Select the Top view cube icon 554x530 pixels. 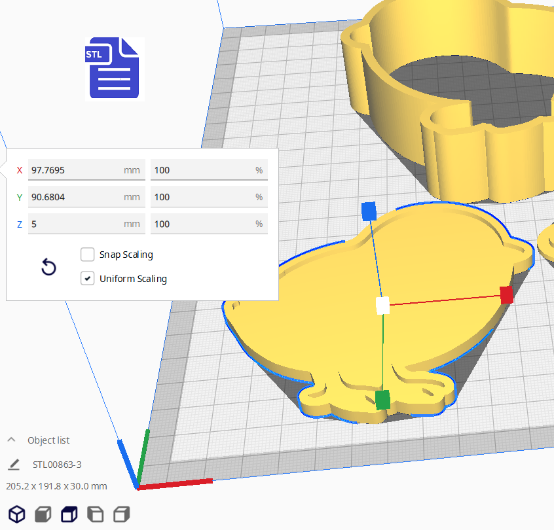pos(69,514)
